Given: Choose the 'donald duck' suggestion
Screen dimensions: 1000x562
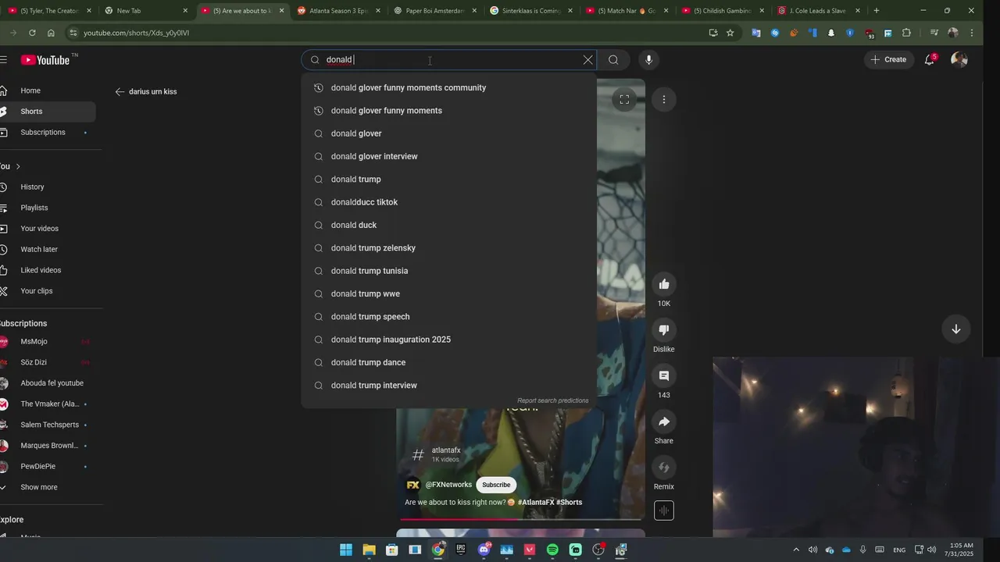Looking at the screenshot, I should pyautogui.click(x=449, y=225).
